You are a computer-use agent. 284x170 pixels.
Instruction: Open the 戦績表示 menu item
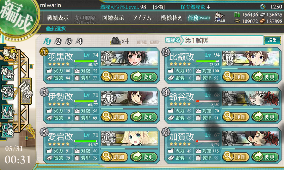point(58,18)
